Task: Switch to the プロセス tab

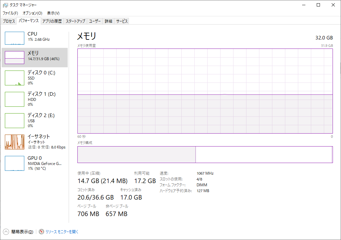Action: [9, 21]
